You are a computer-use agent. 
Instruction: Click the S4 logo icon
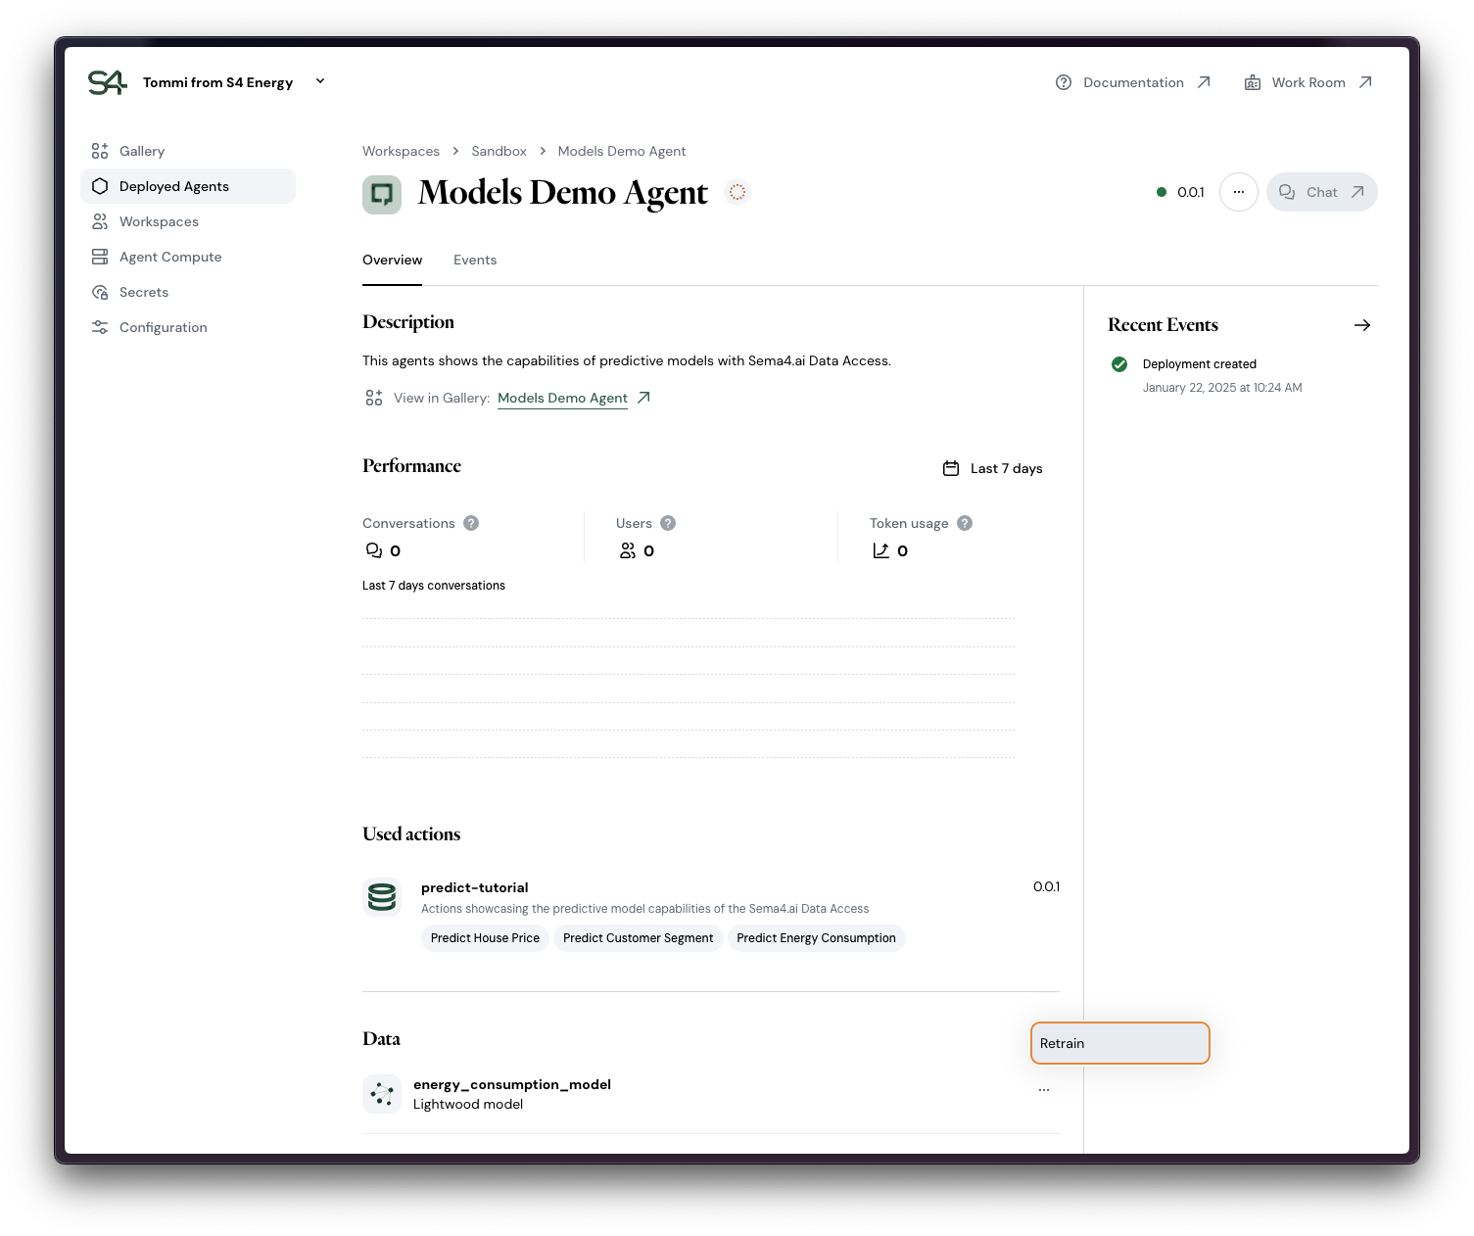tap(107, 82)
